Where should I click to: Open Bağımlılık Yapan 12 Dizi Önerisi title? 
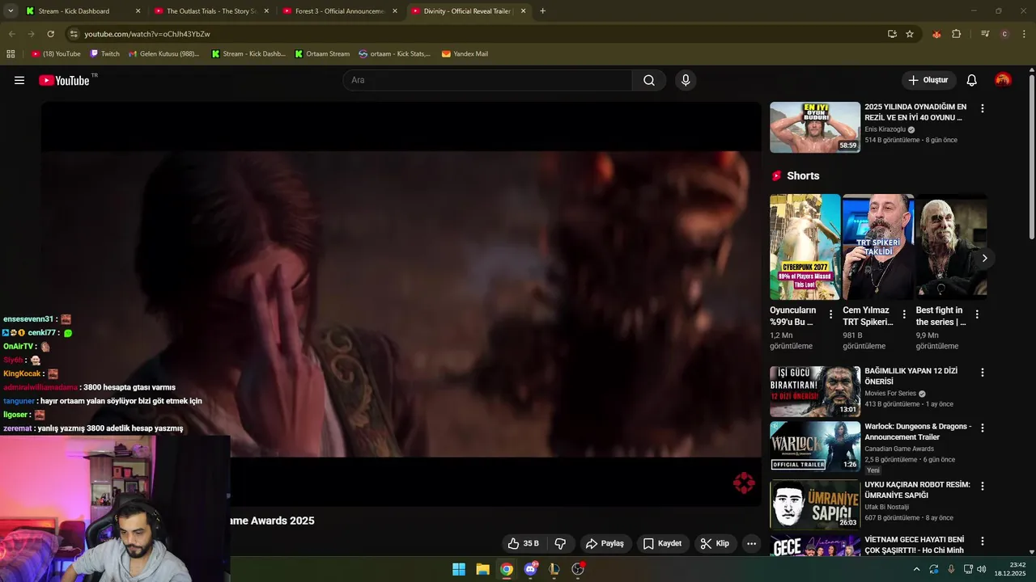click(911, 376)
